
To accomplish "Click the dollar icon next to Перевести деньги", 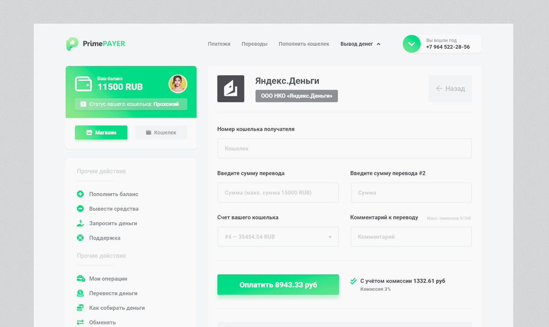I will click(x=80, y=293).
